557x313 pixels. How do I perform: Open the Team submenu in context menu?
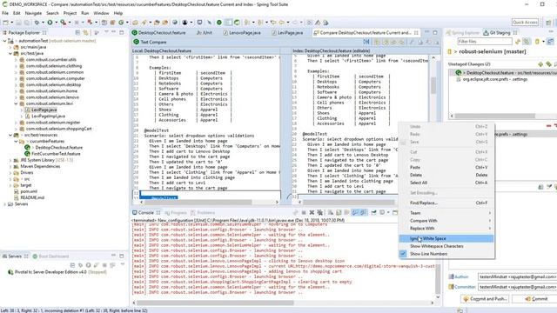click(x=446, y=213)
